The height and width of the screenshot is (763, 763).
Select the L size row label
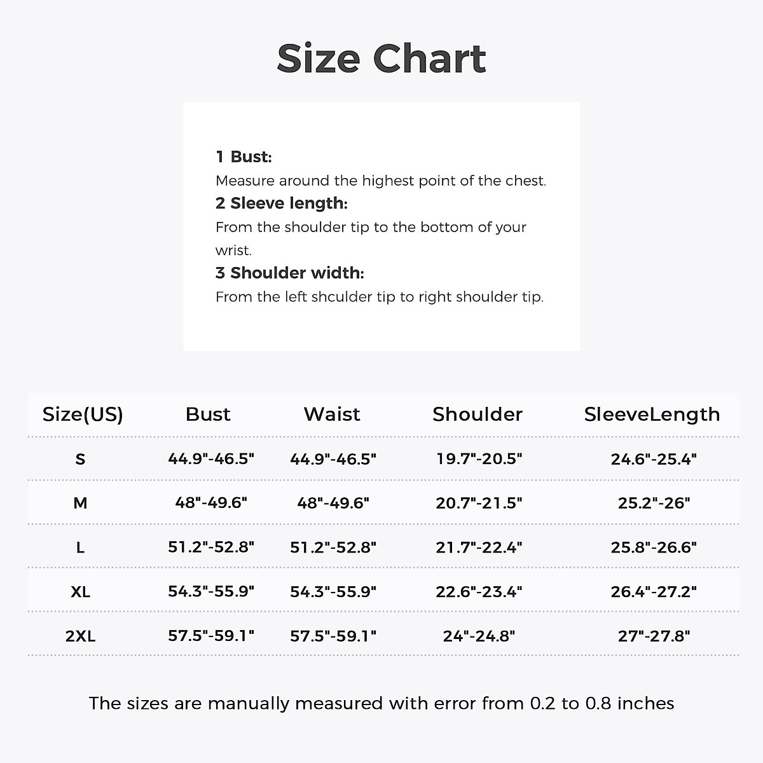[x=80, y=547]
